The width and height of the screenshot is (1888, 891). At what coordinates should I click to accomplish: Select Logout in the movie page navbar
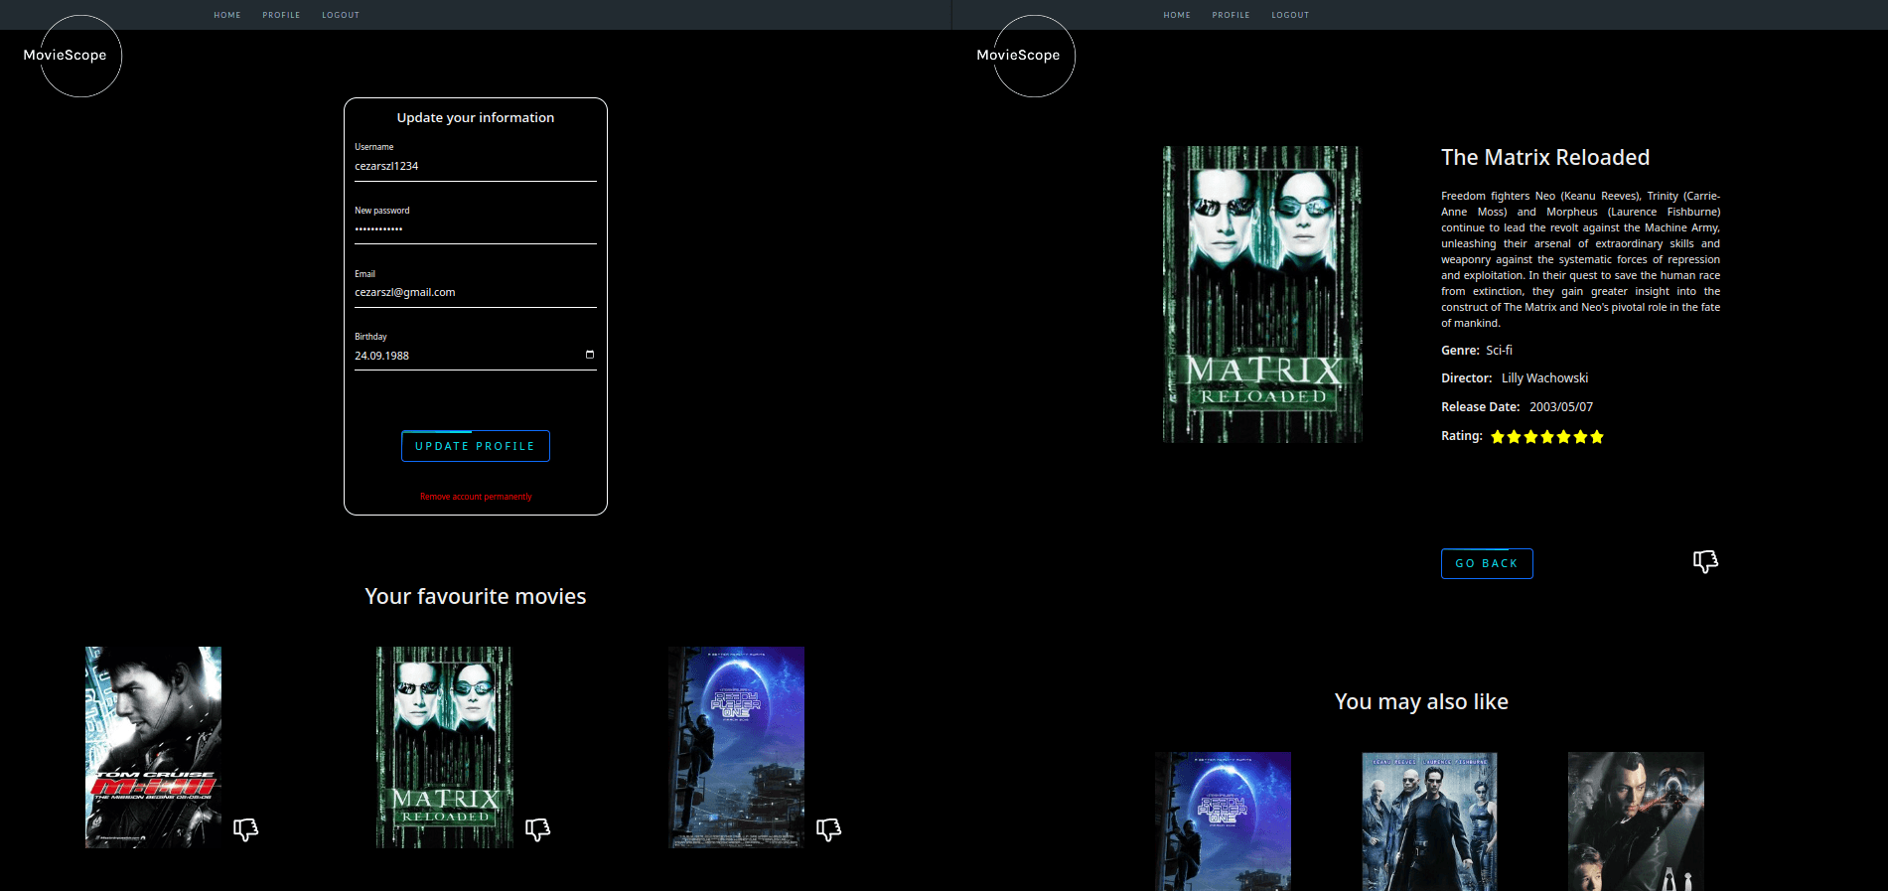pyautogui.click(x=1290, y=15)
